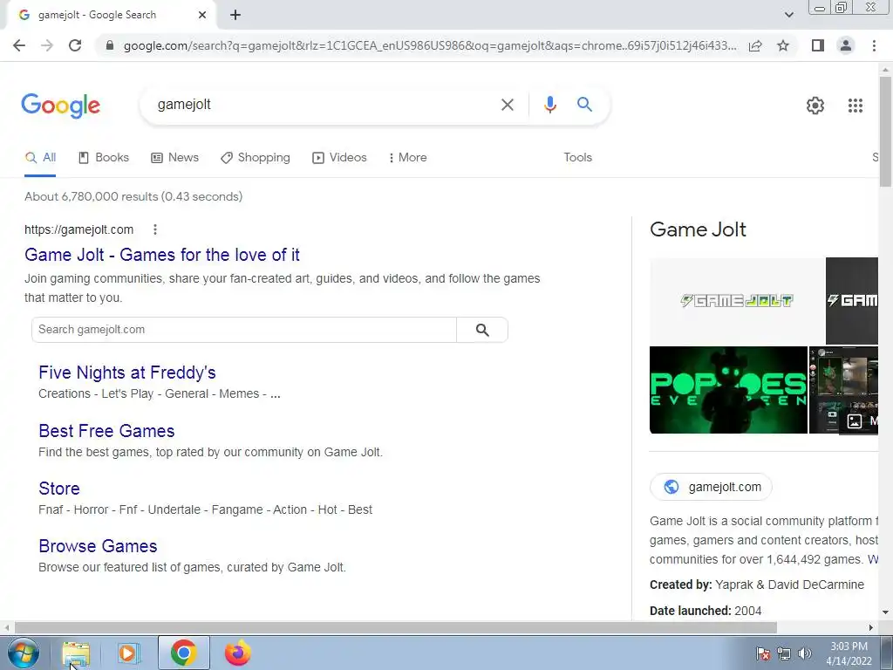The height and width of the screenshot is (670, 893).
Task: Click the Google search input box
Action: [x=324, y=105]
